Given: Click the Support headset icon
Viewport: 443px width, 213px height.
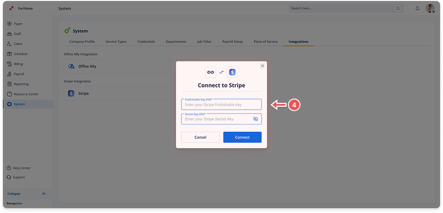Looking at the screenshot, I should tap(9, 177).
